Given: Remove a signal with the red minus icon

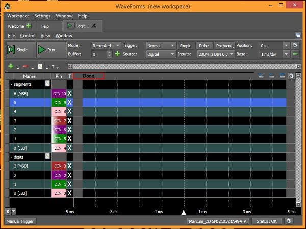Looking at the screenshot, I should (x=25, y=66).
